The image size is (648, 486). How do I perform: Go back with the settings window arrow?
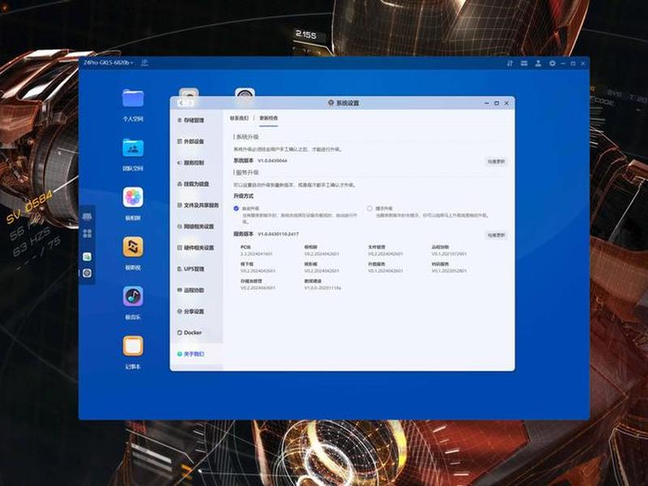tap(181, 103)
